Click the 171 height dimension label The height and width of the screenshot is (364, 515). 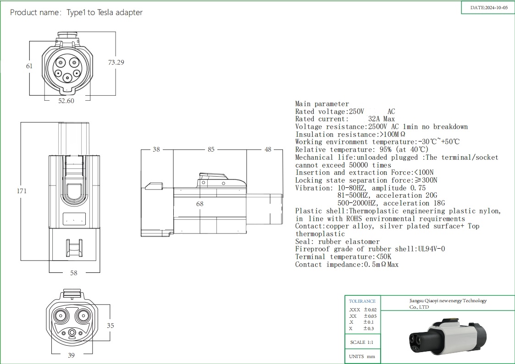click(x=21, y=191)
